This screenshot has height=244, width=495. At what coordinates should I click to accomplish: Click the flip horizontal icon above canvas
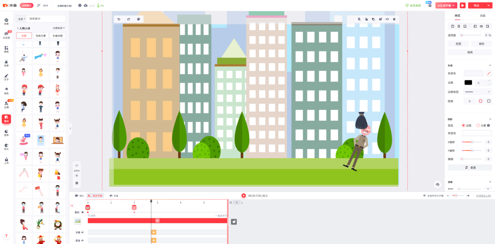[387, 19]
